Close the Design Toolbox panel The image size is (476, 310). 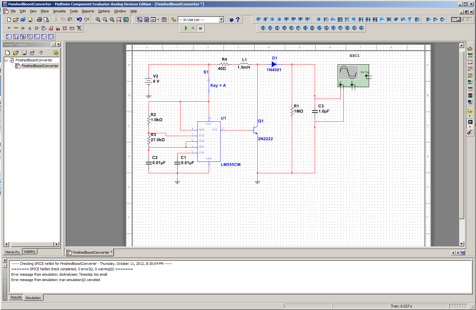[59, 45]
